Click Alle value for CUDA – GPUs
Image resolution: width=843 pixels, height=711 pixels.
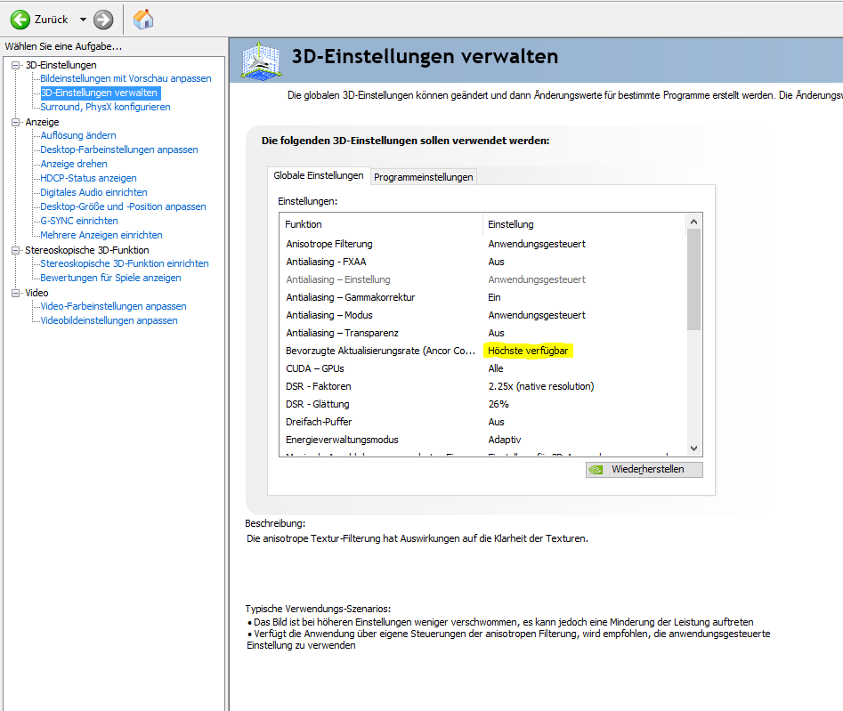[x=496, y=368]
